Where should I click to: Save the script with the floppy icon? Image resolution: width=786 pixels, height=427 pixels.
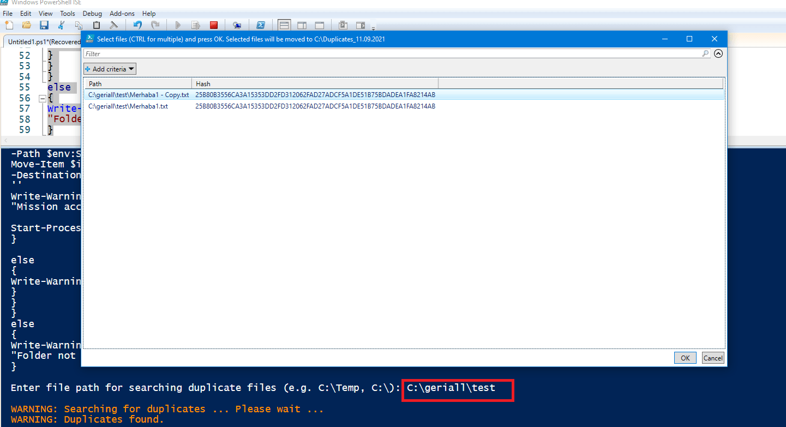[x=44, y=25]
